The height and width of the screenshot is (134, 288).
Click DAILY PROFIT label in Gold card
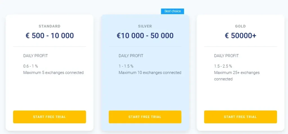(226, 56)
